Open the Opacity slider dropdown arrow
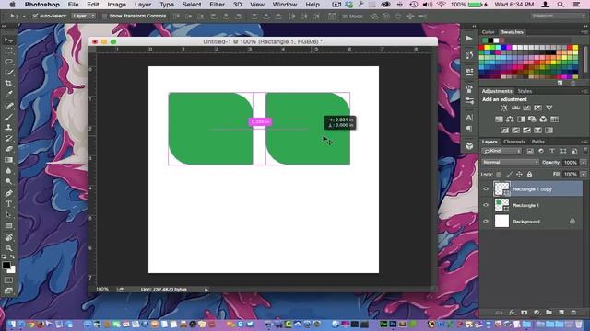 pos(584,163)
